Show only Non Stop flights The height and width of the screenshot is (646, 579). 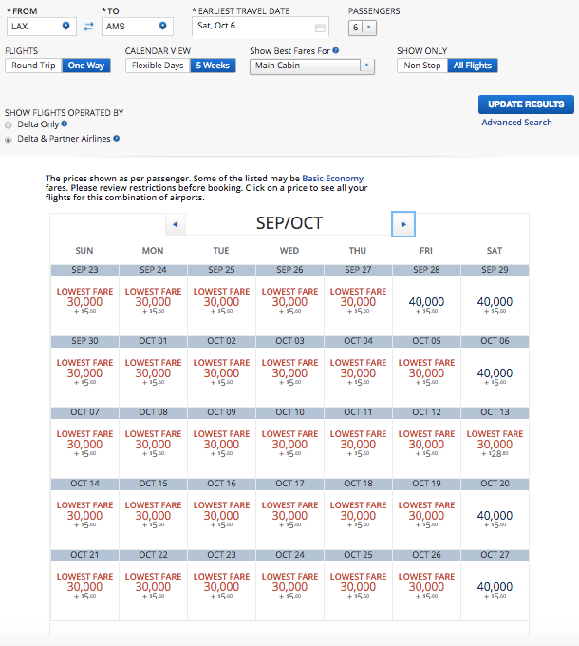click(x=422, y=66)
